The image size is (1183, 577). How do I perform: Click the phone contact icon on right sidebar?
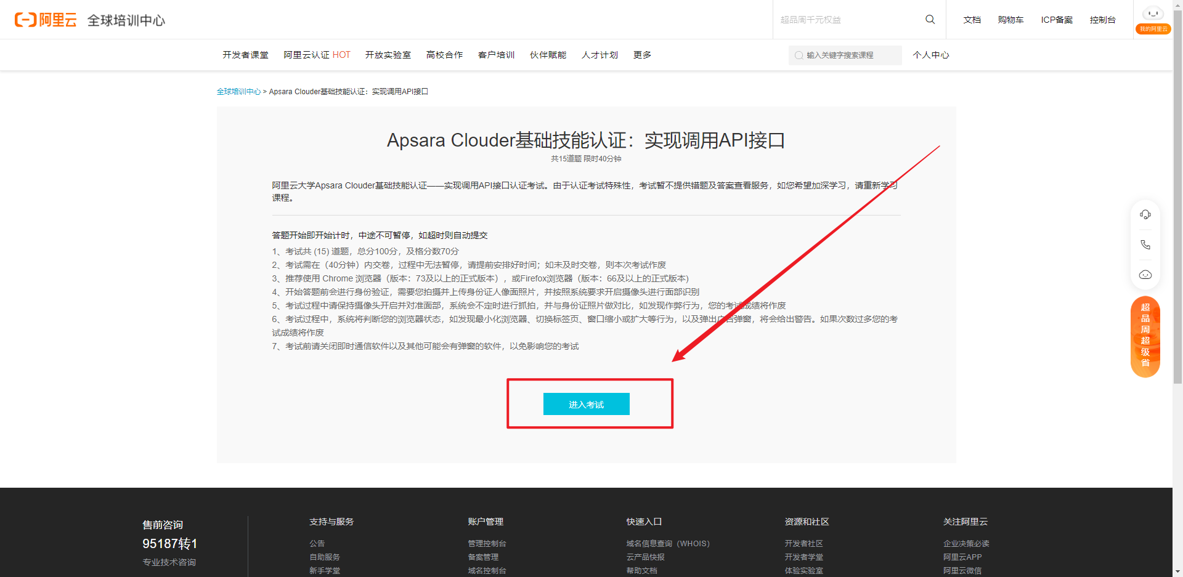[1145, 244]
